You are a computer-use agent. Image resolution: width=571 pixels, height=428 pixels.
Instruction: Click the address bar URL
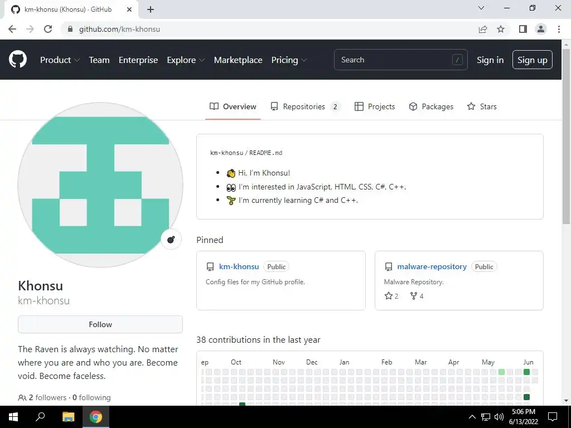119,29
